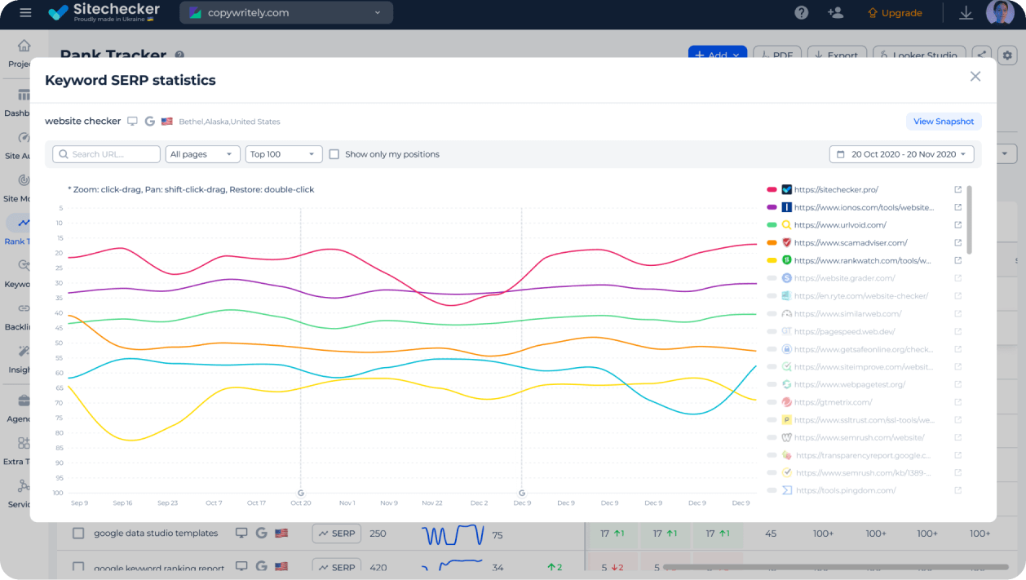This screenshot has height=580, width=1026.
Task: Open the Extra Tools icon in sidebar
Action: click(24, 443)
